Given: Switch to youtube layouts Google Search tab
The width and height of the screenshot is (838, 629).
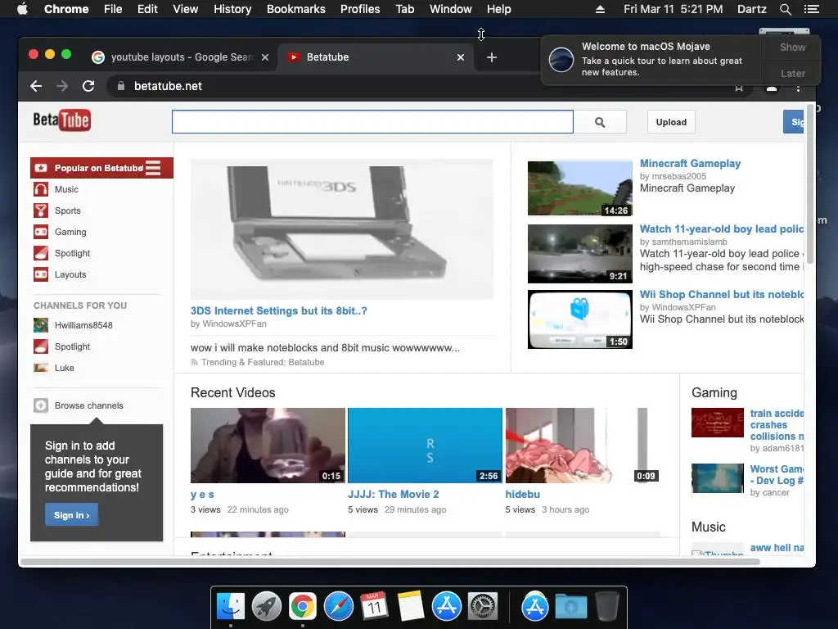Looking at the screenshot, I should (x=182, y=57).
